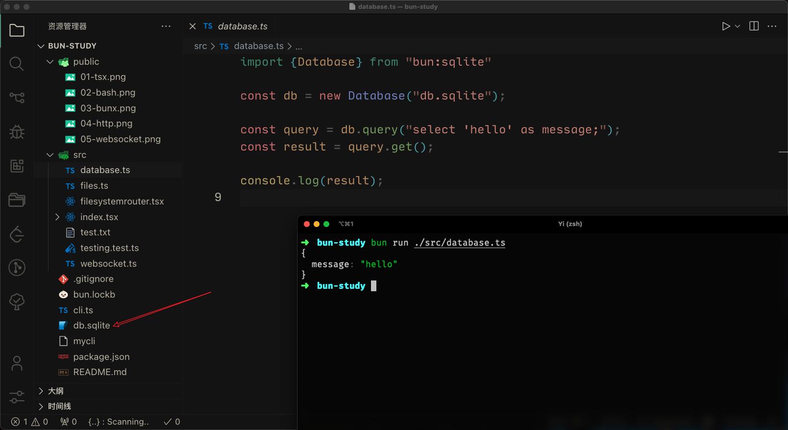Collapse the BUN-STUDY root folder
Viewport: 788px width, 430px height.
pos(41,46)
